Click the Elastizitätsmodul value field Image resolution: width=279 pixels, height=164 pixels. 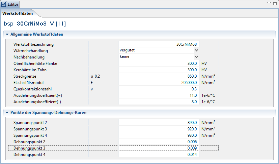pos(159,83)
